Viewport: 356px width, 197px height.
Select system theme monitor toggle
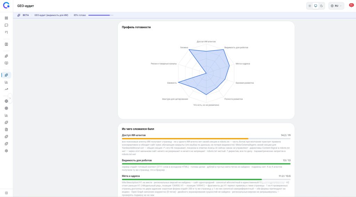[316, 6]
